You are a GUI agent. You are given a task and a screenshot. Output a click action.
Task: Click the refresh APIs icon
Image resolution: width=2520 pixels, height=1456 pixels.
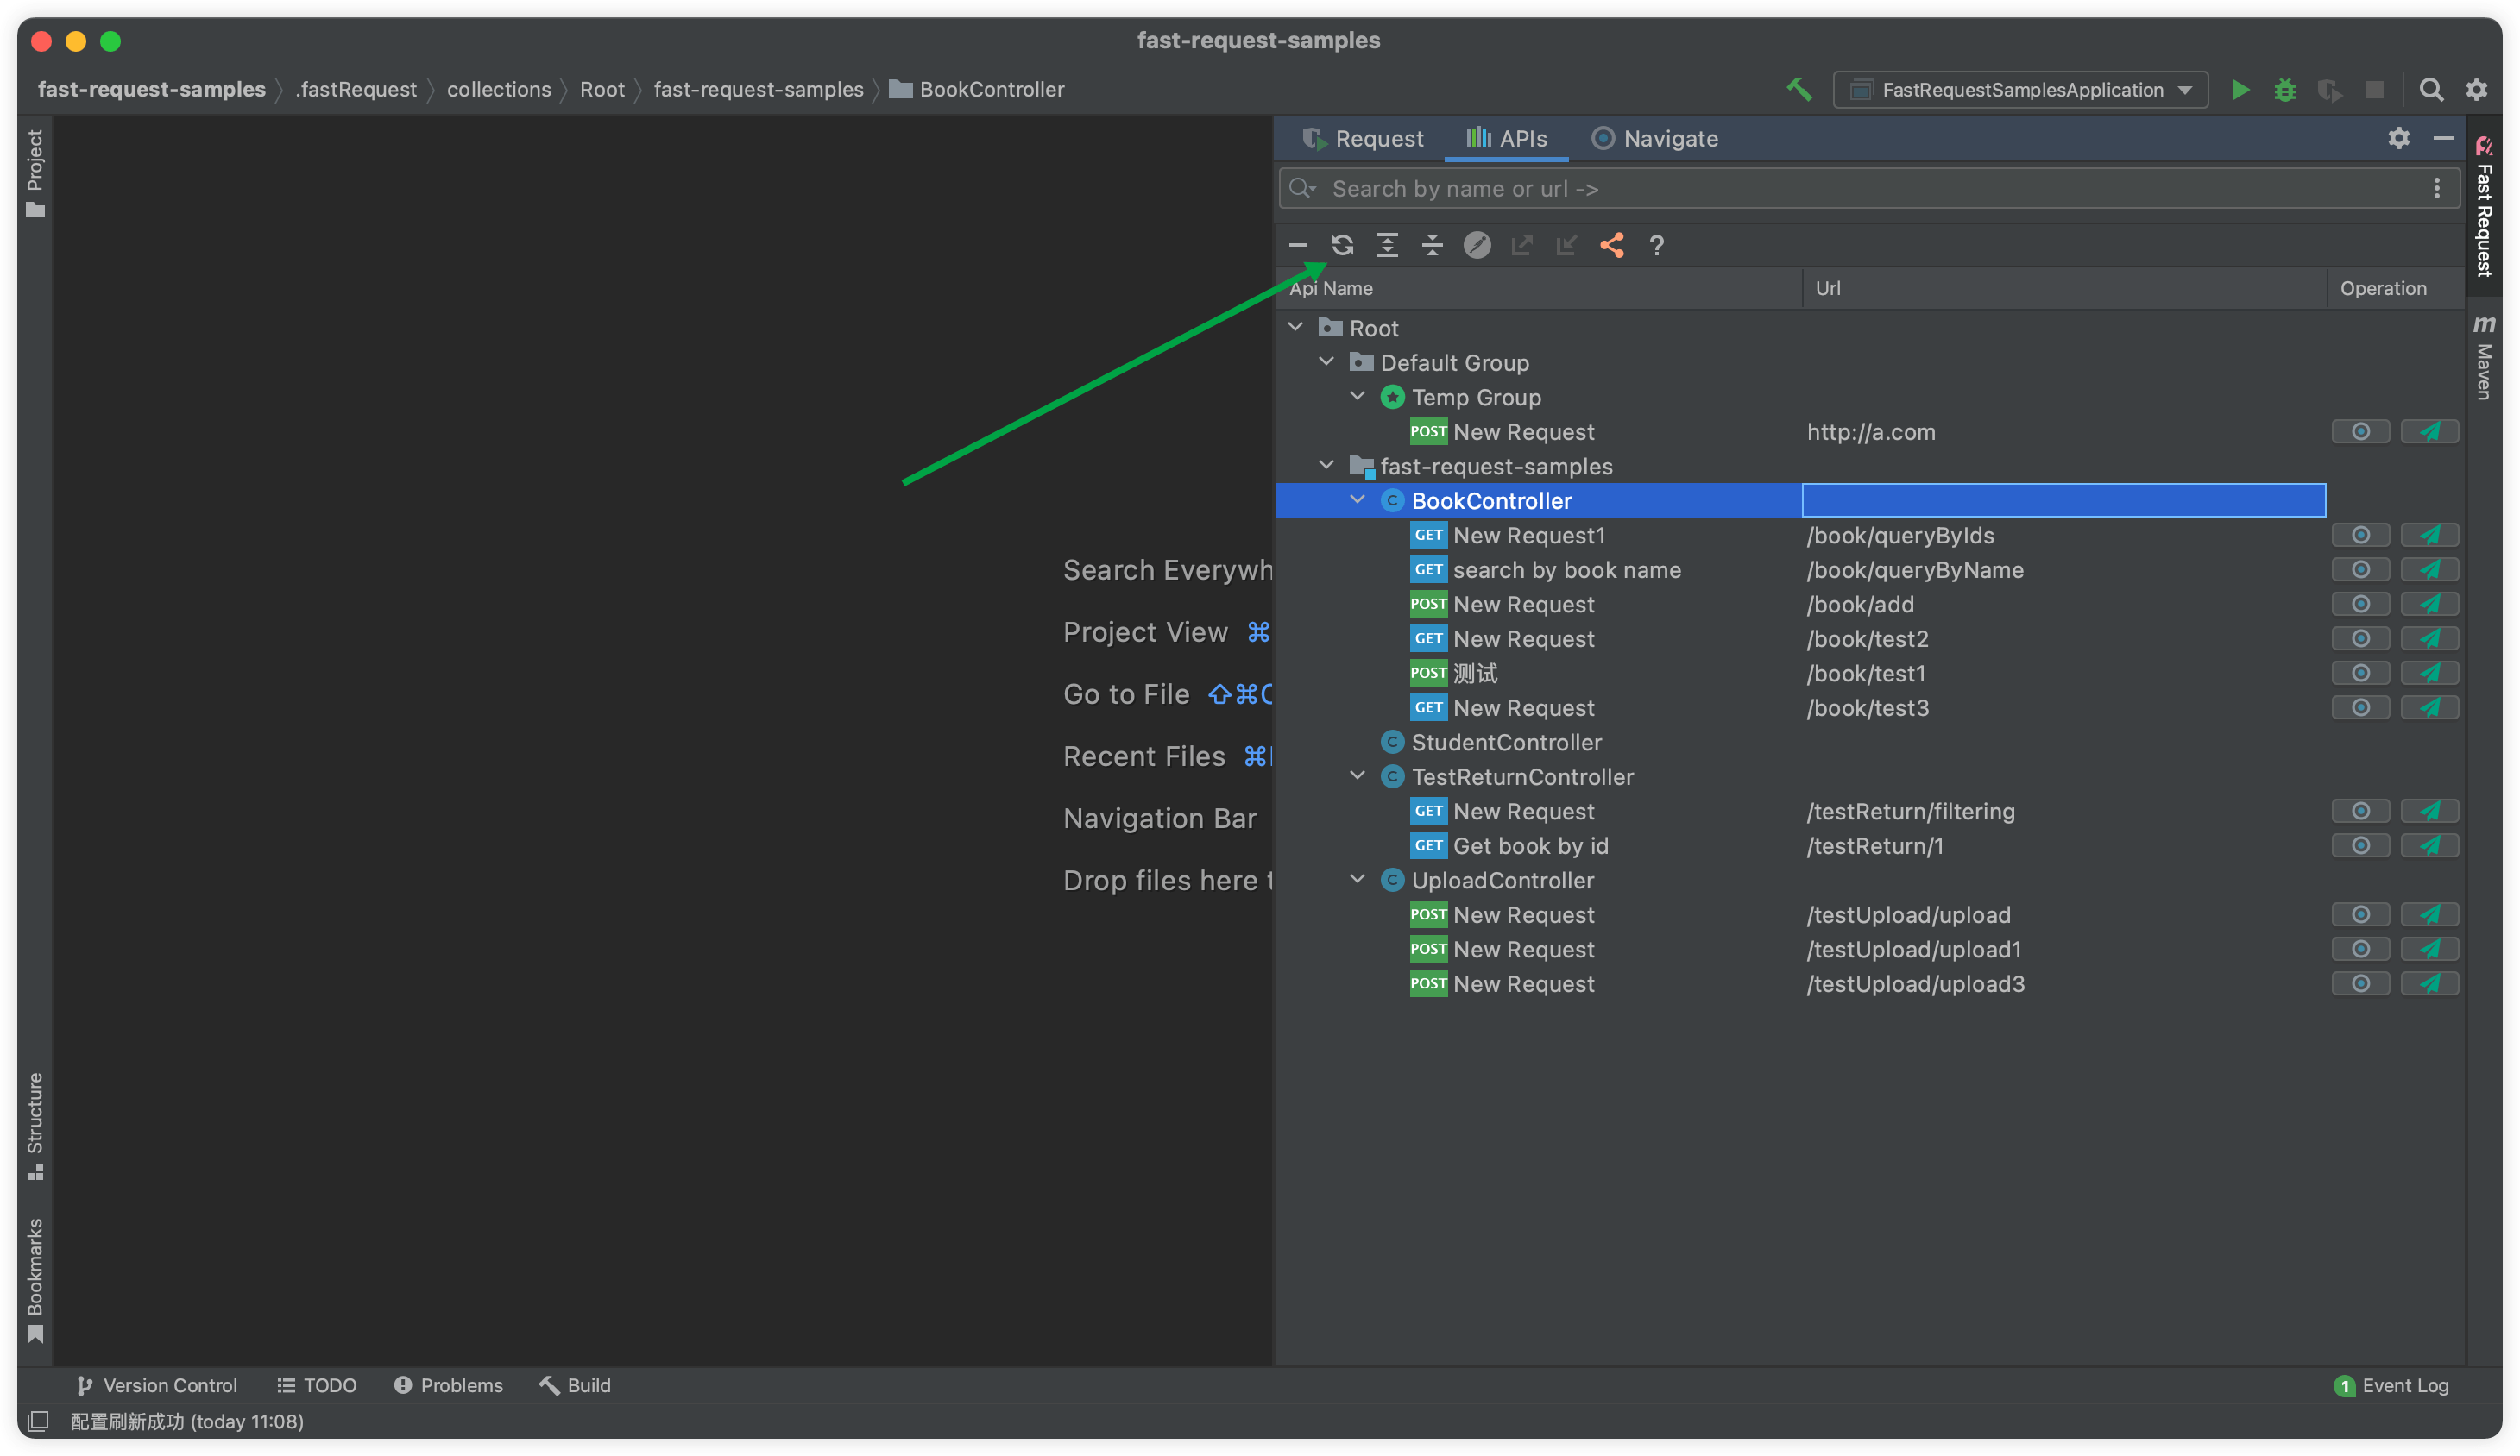point(1342,245)
